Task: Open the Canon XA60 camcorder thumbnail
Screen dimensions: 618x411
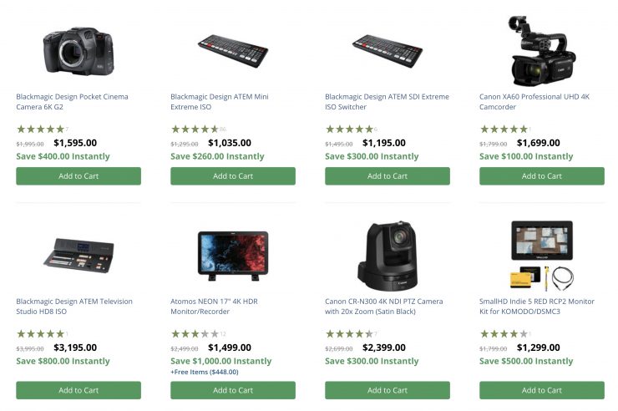Action: (541, 50)
